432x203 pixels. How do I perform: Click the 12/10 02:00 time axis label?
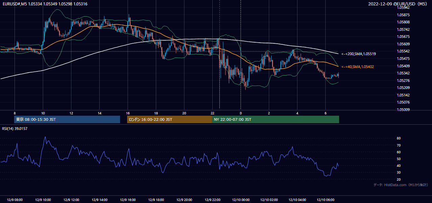pos(269,200)
